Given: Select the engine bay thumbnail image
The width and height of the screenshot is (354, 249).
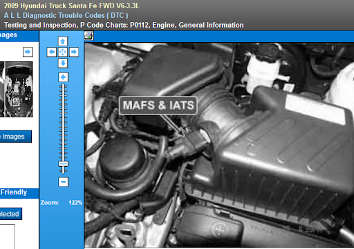Looking at the screenshot, I should [x=19, y=89].
